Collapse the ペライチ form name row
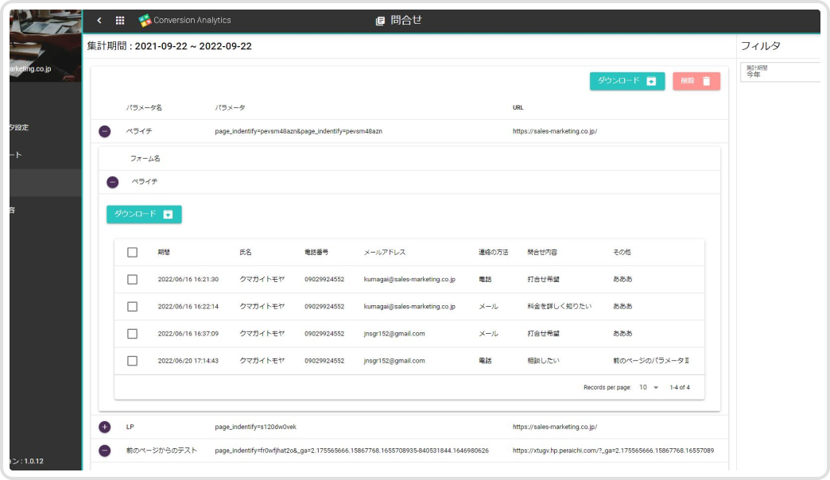830x480 pixels. click(112, 182)
